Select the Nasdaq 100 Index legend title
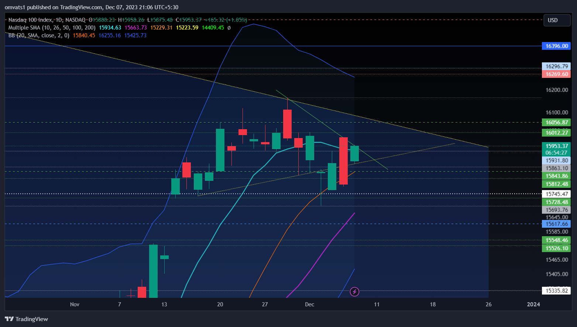Viewport: 577px width, 327px height. [47, 20]
